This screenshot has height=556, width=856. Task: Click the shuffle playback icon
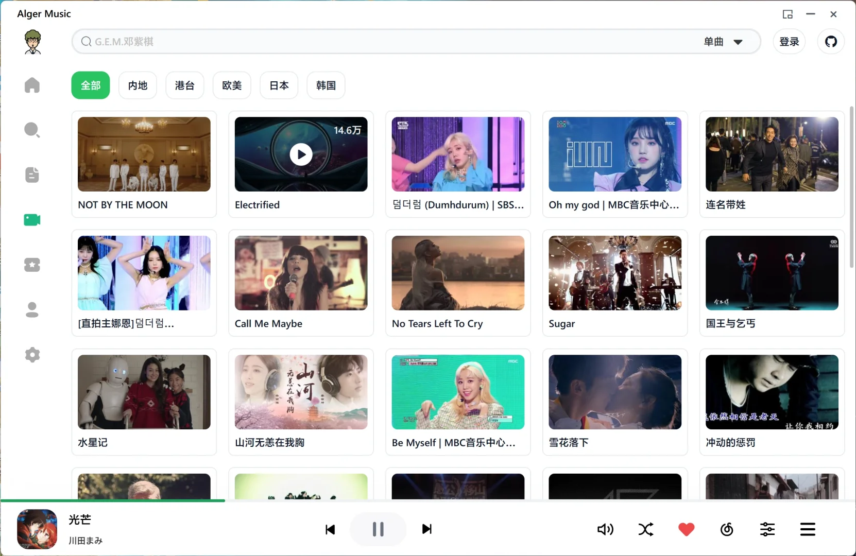645,529
